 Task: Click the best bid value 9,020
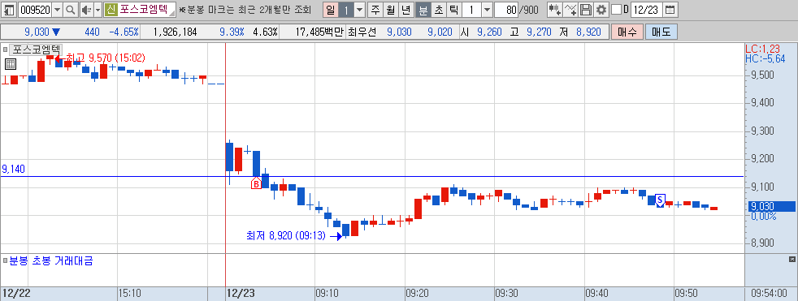pyautogui.click(x=440, y=32)
